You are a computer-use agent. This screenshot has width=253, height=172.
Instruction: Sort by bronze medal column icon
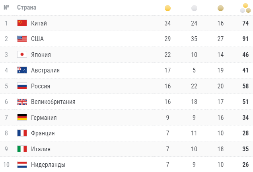click(x=221, y=8)
